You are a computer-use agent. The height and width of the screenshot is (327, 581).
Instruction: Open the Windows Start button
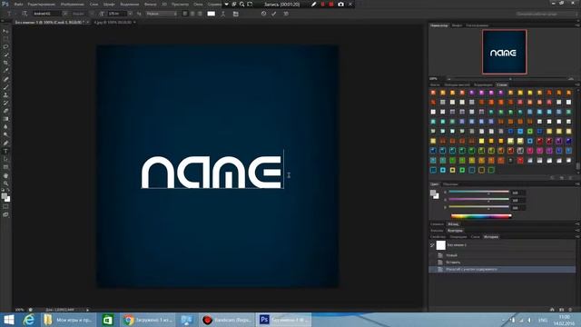point(8,320)
